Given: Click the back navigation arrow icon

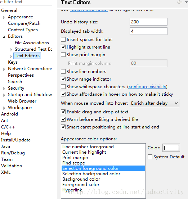Looking at the screenshot, I should click(x=180, y=2).
